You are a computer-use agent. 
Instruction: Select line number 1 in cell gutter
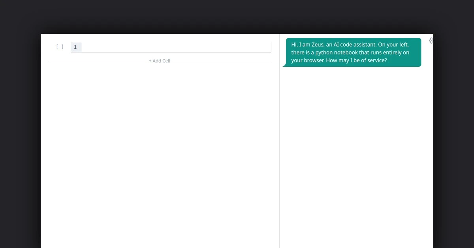click(x=75, y=47)
